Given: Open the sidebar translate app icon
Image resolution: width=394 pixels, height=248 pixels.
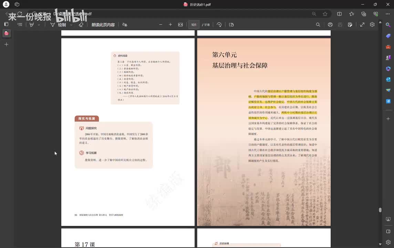Looking at the screenshot, I should tap(388, 101).
